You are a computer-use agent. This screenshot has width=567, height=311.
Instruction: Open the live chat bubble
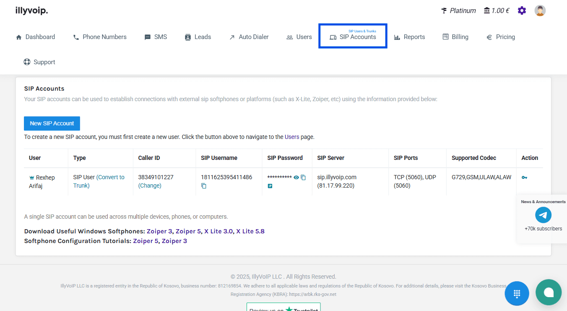(x=548, y=292)
